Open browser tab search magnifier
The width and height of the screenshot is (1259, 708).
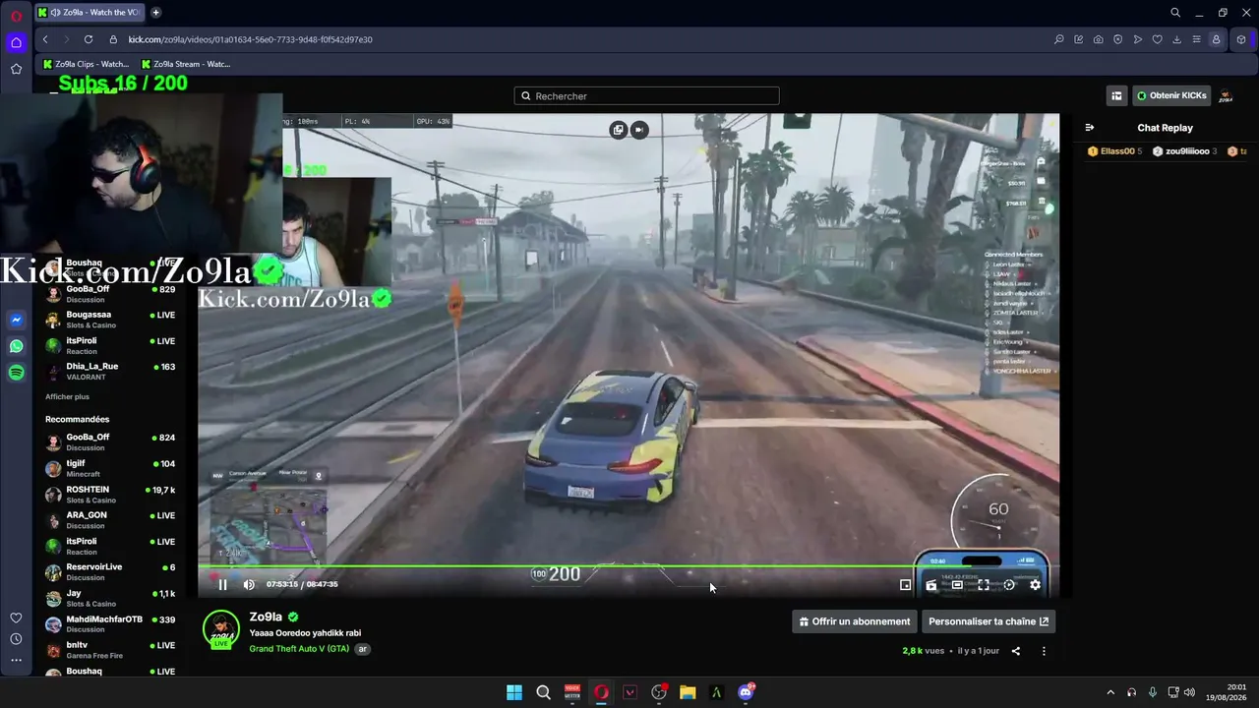pos(1174,13)
